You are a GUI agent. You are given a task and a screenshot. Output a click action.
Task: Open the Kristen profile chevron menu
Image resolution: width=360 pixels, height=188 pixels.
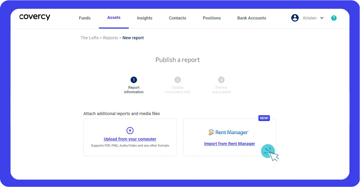322,18
